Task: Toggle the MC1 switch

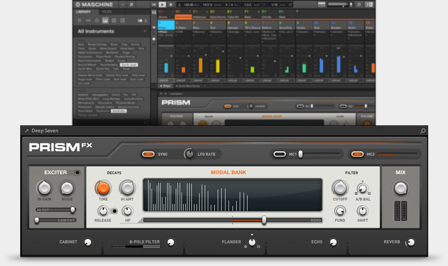Action: pos(279,154)
